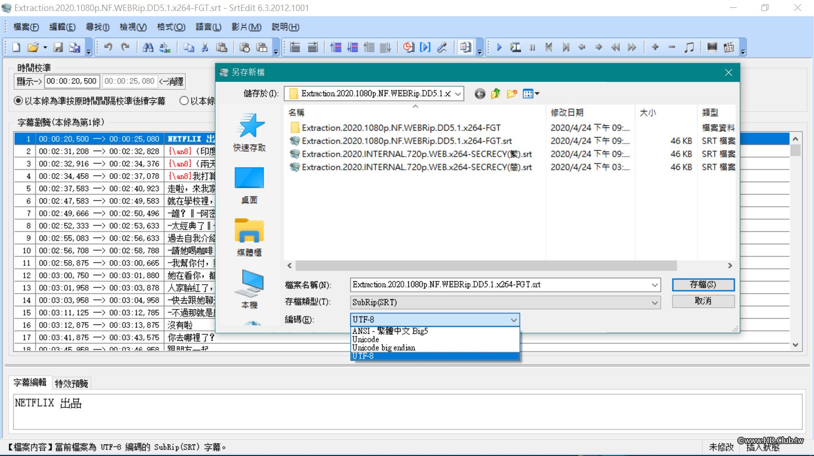Open the Replace (ab→ac) tool

tap(165, 47)
